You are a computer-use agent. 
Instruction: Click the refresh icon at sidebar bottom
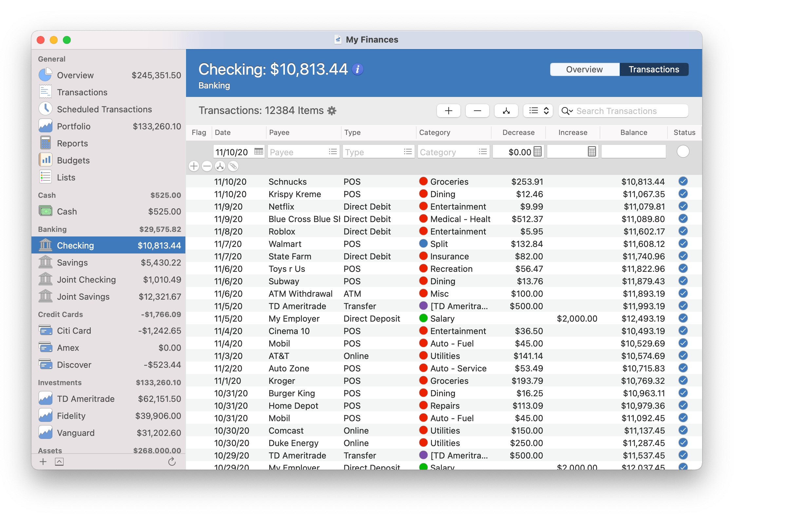click(x=172, y=461)
